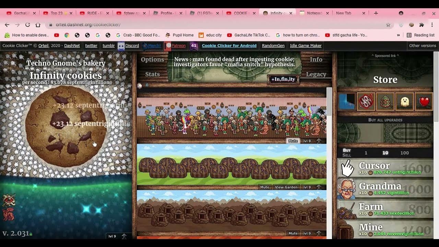Level up Farm using the arrow icon
The image size is (439, 247).
pyautogui.click(x=319, y=187)
